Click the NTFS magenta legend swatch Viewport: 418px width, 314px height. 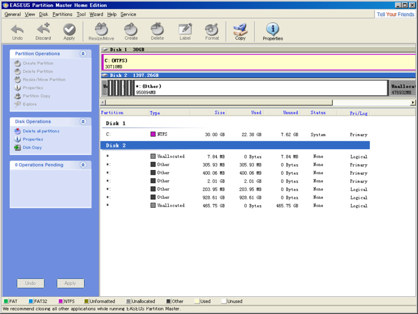pos(61,301)
